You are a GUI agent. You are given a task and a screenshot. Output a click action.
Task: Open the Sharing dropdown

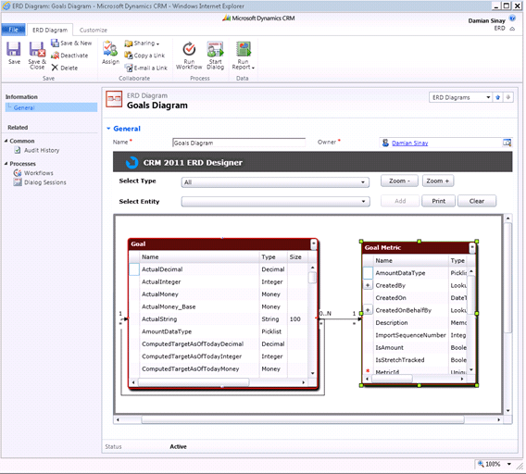click(x=142, y=43)
